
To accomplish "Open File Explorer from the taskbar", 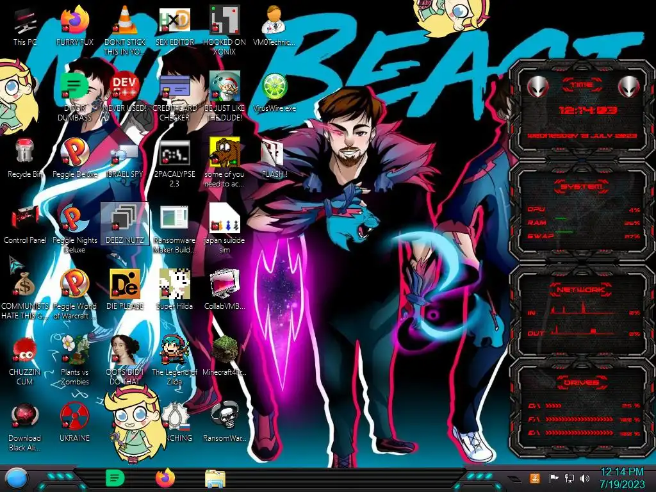I will pos(215,479).
